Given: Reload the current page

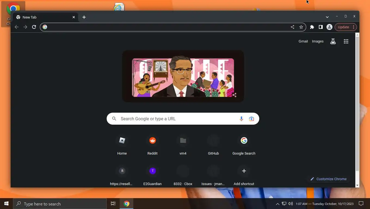Looking at the screenshot, I should click(34, 27).
